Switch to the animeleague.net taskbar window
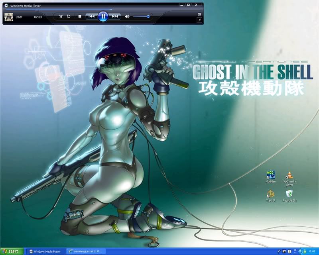The image size is (319, 255). coord(85,251)
